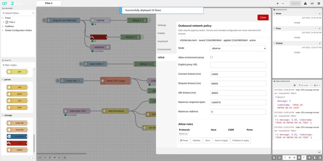Expand Global Configuration Nodes

[x=3, y=31]
